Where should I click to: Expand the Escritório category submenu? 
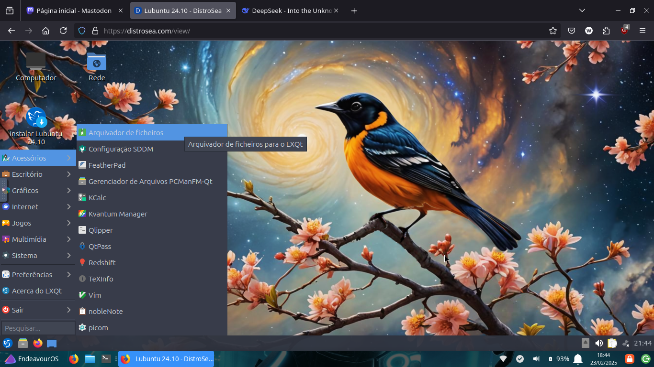[x=38, y=174]
